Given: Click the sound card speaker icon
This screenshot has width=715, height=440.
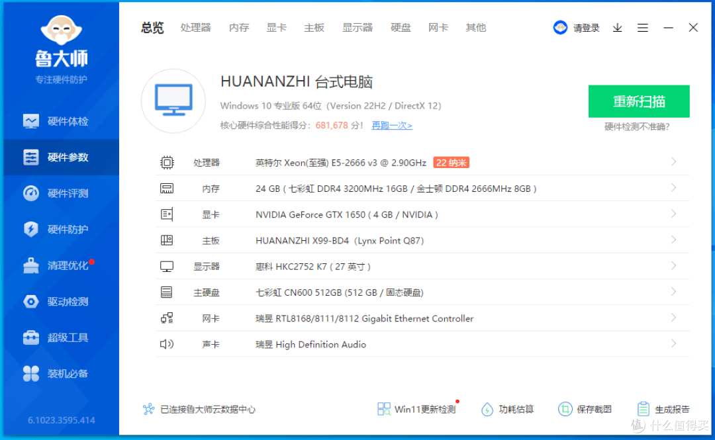Looking at the screenshot, I should [167, 344].
